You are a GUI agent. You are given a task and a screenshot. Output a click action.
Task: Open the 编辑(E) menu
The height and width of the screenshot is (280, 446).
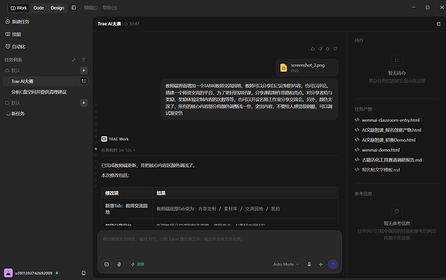pos(90,8)
